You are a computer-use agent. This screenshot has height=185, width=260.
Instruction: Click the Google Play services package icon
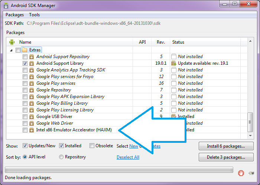click(32, 83)
